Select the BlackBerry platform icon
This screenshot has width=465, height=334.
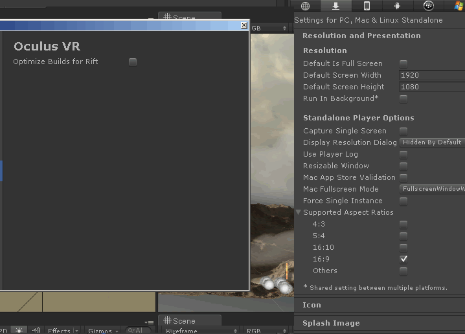(x=429, y=6)
